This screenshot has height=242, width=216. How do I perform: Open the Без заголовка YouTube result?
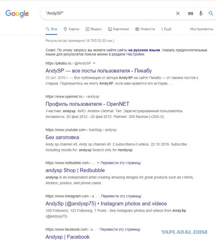coord(62,137)
